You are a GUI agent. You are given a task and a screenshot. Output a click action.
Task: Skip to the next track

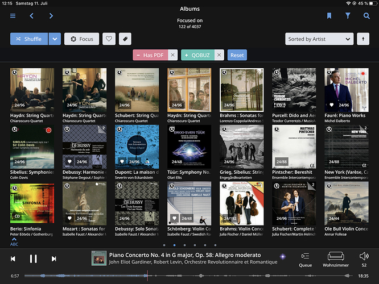point(54,258)
